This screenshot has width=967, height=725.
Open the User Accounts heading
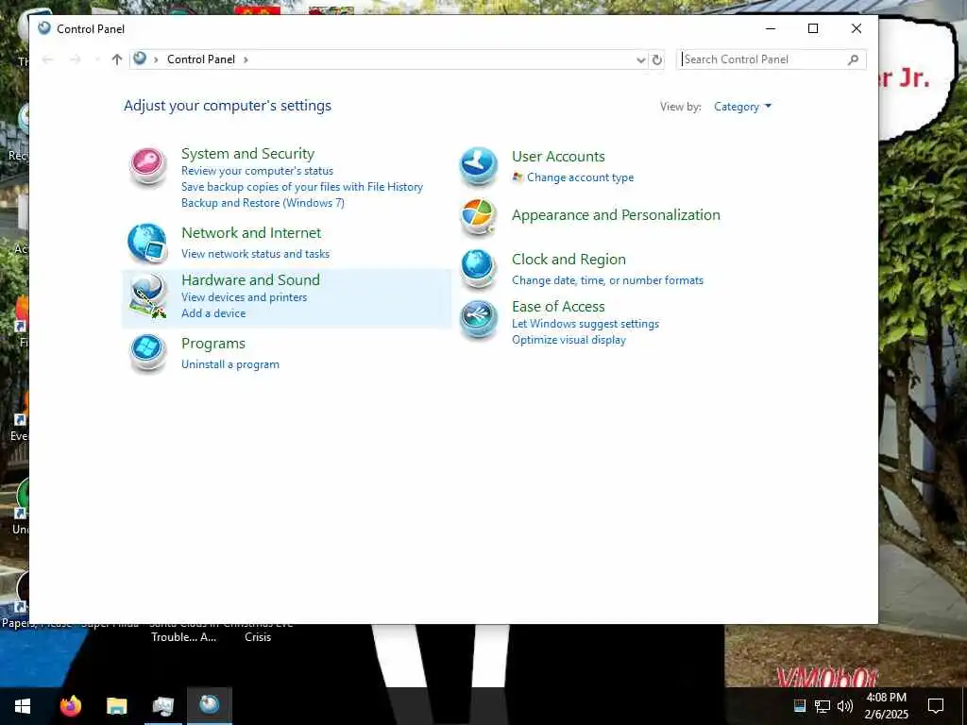point(558,157)
